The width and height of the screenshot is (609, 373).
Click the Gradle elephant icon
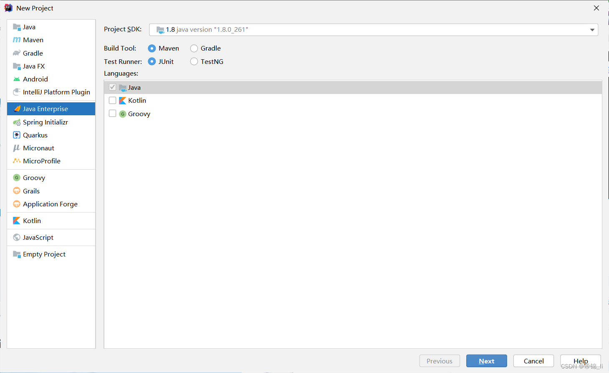click(x=17, y=53)
